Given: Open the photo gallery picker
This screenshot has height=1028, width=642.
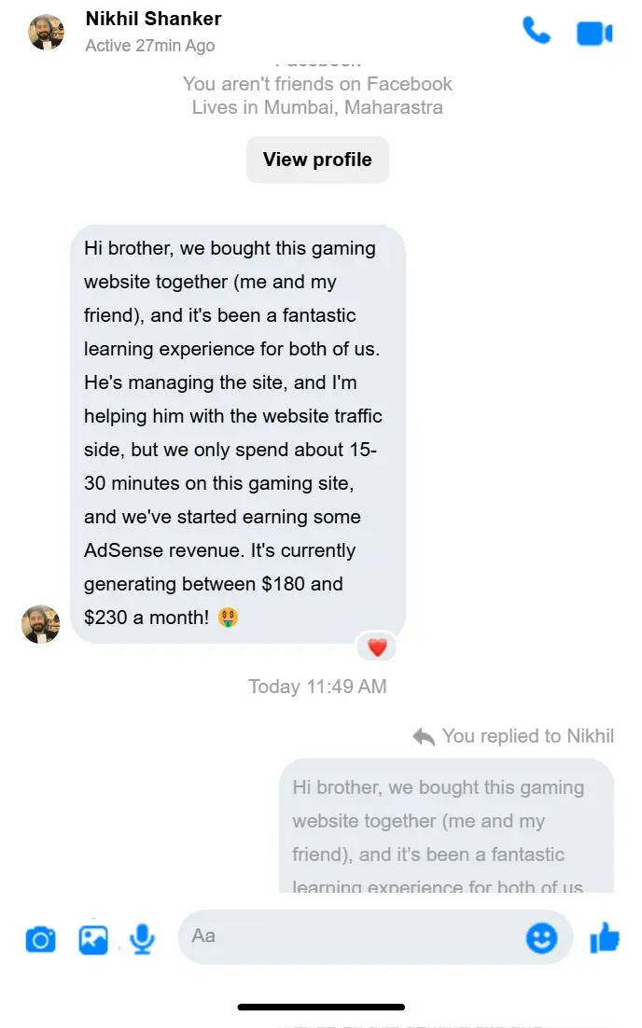Looking at the screenshot, I should (93, 938).
